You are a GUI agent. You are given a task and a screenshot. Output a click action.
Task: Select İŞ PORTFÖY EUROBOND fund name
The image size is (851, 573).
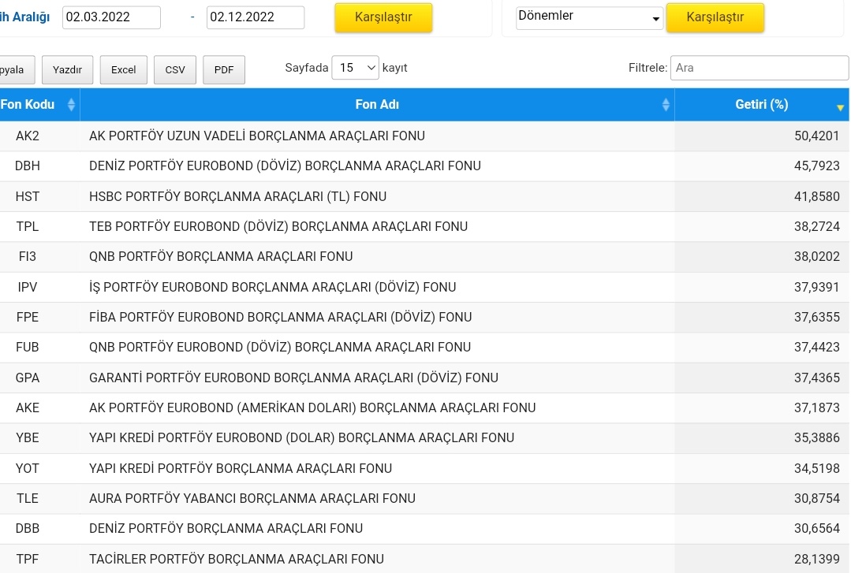click(272, 287)
